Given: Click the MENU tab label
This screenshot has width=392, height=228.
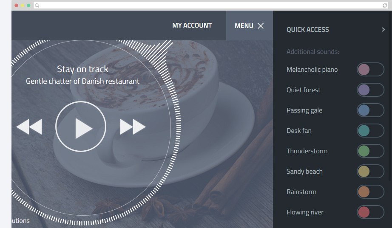Looking at the screenshot, I should point(244,26).
